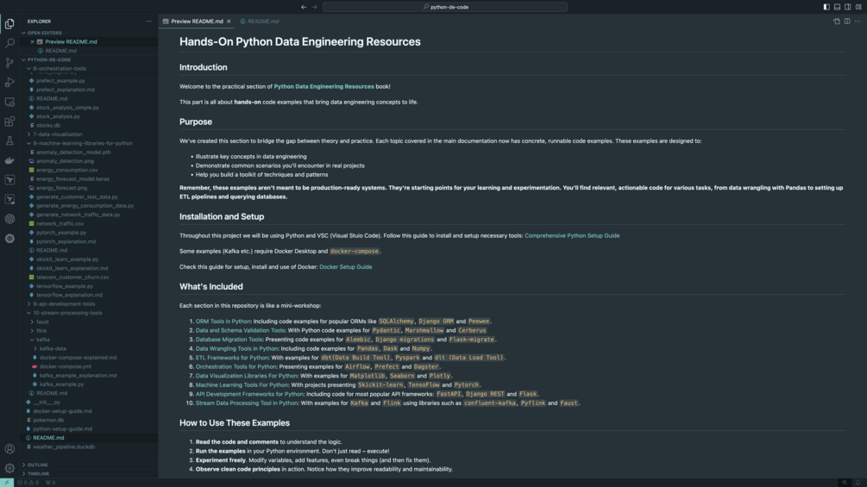The image size is (867, 487).
Task: Open the Docker whale view
Action: coord(9,160)
